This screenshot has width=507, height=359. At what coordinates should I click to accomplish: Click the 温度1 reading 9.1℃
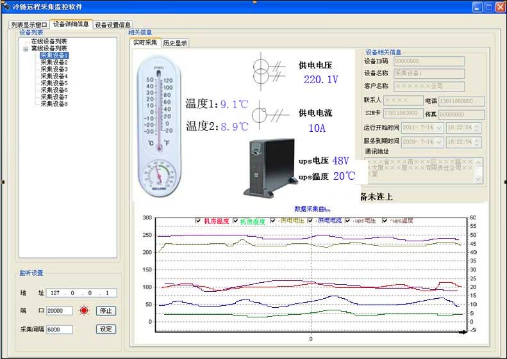(234, 104)
